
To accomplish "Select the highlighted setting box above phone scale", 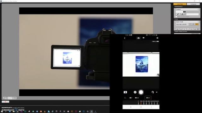I will [148, 98].
